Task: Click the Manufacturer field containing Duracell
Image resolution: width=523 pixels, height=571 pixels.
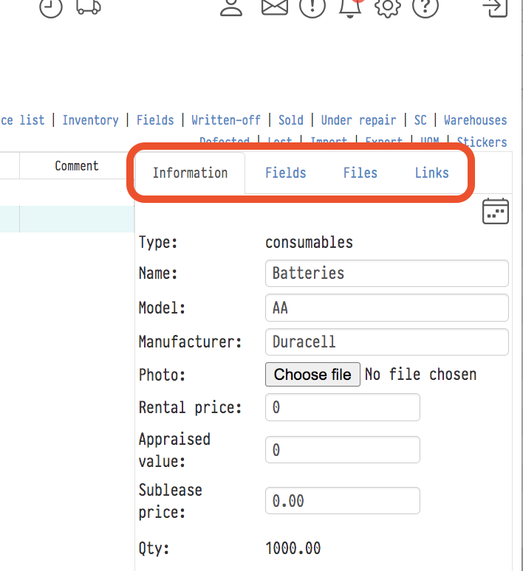Action: 386,342
